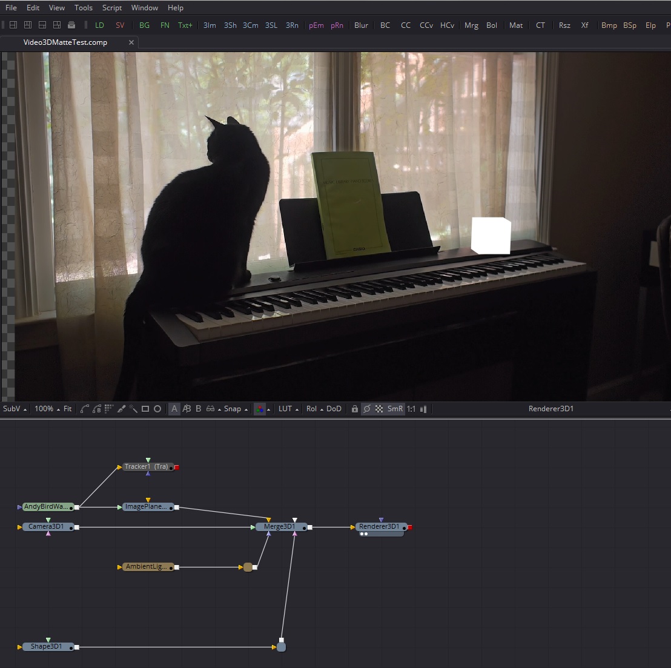Click the RGB color channel icon
Image resolution: width=671 pixels, height=668 pixels.
tap(259, 409)
